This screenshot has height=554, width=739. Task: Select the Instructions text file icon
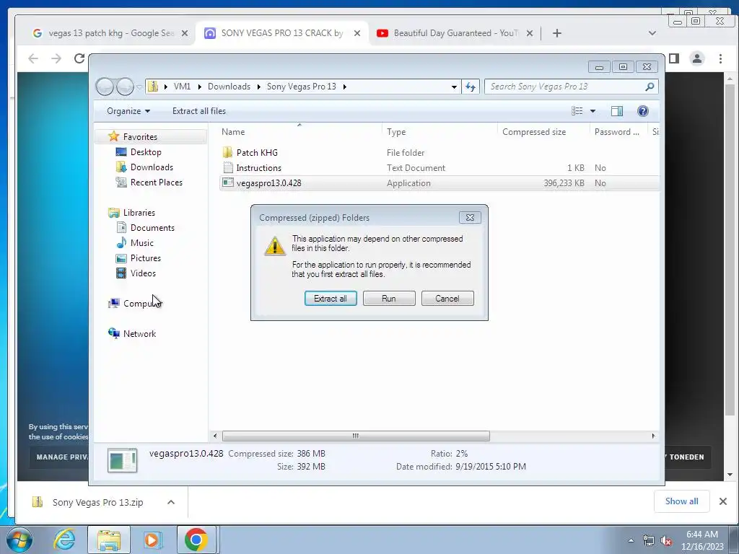[x=227, y=167]
